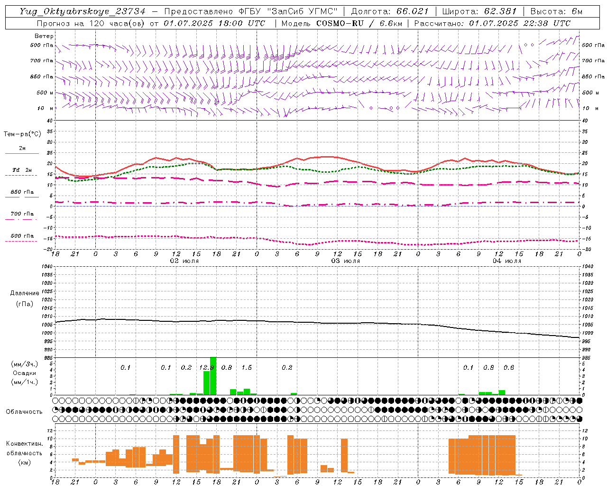
Task: Click the 12.9 precipitation total
Action: 207,368
